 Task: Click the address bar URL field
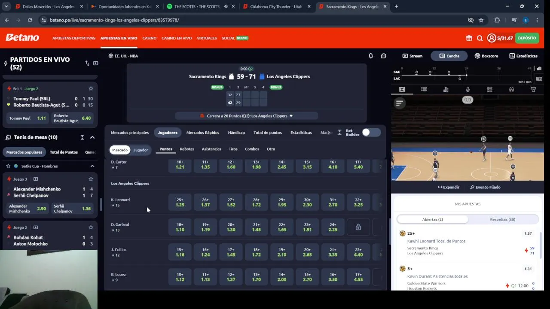pos(254,20)
